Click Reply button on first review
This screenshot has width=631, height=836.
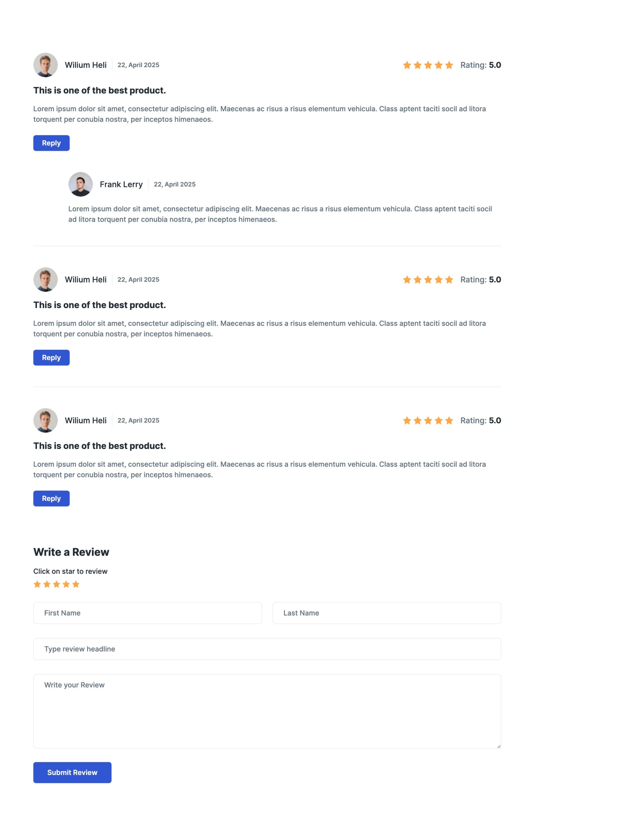pyautogui.click(x=51, y=143)
